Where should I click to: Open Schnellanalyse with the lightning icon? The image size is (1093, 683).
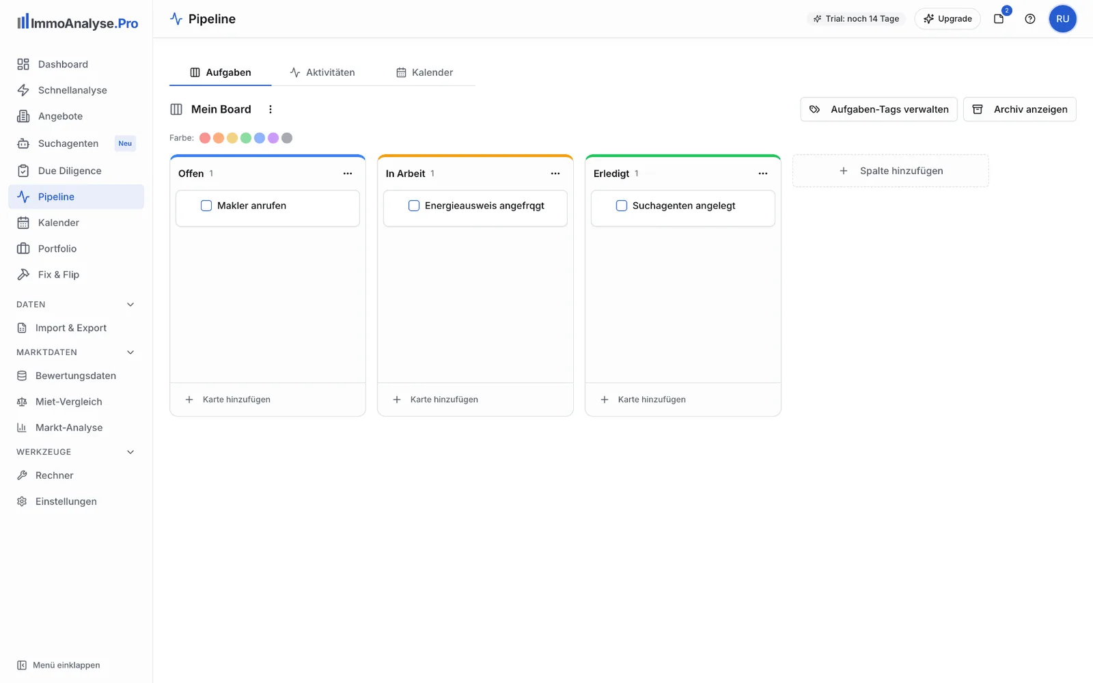(76, 90)
